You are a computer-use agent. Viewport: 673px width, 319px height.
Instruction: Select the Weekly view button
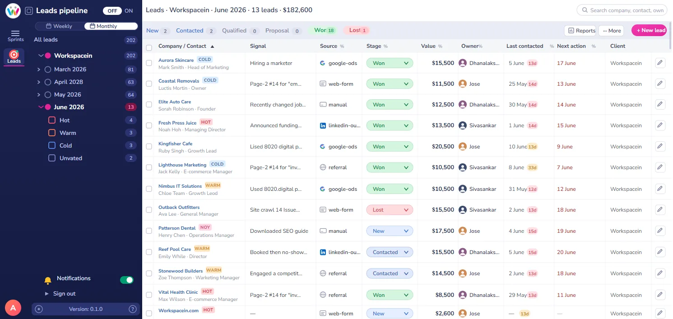tap(60, 26)
